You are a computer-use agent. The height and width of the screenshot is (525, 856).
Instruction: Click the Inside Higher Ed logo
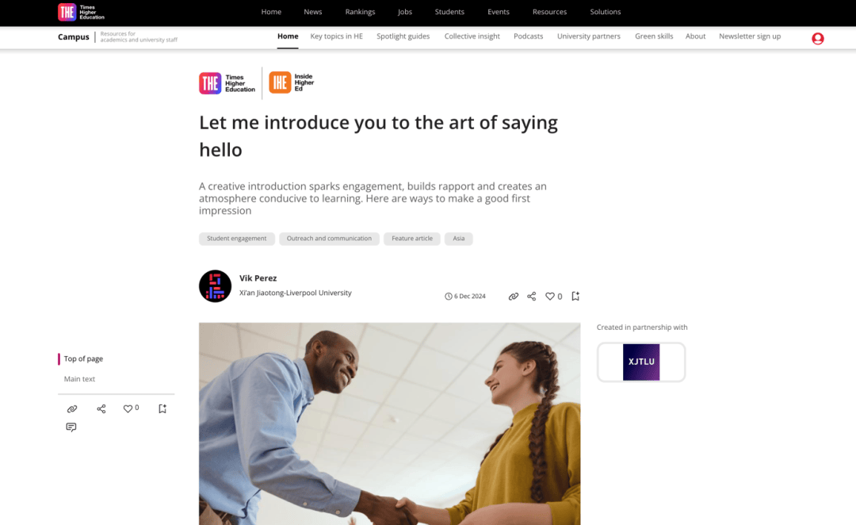coord(292,82)
